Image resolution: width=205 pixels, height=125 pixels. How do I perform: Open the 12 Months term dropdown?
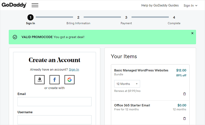(127, 84)
